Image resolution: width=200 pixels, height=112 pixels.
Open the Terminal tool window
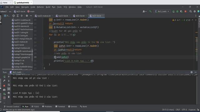[x=60, y=106]
